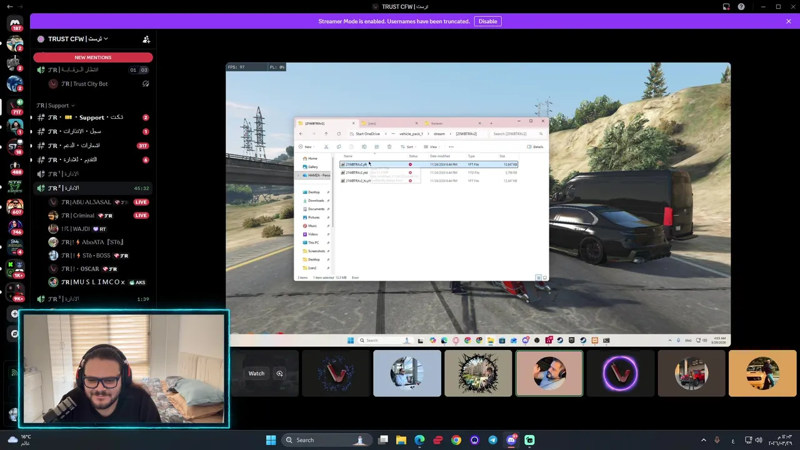Disable Streamer Mode from purple banner
Screen dimensions: 800x450
[x=487, y=21]
